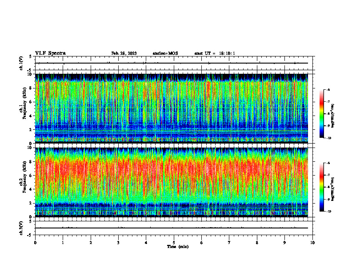Click the time axis tick label "2"

click(x=91, y=243)
